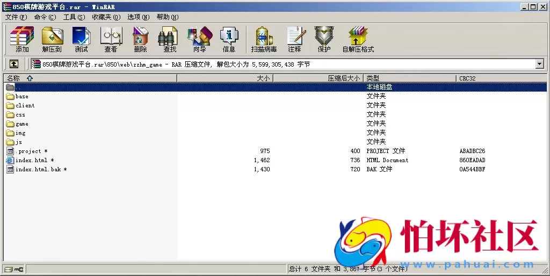The height and width of the screenshot is (276, 550).
Task: Click the Delete (删除) toolbar icon
Action: click(140, 39)
